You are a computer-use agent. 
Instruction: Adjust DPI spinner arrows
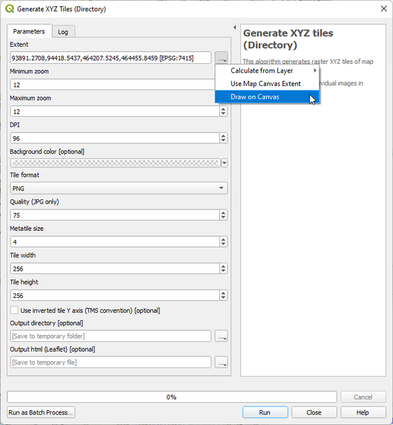(x=223, y=138)
